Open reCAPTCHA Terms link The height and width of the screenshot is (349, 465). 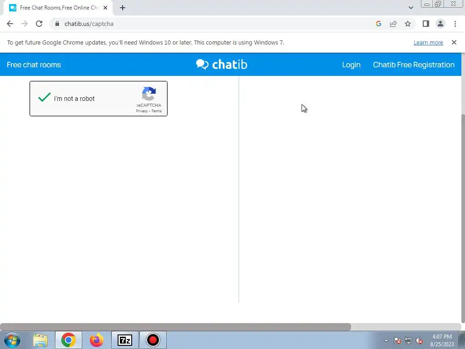157,111
